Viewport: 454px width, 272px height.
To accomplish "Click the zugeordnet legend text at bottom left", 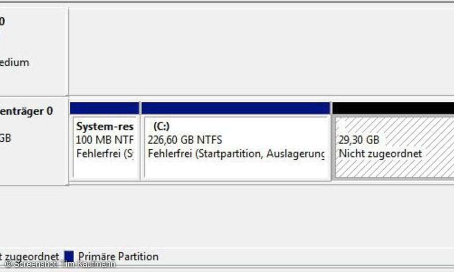I will [x=30, y=257].
